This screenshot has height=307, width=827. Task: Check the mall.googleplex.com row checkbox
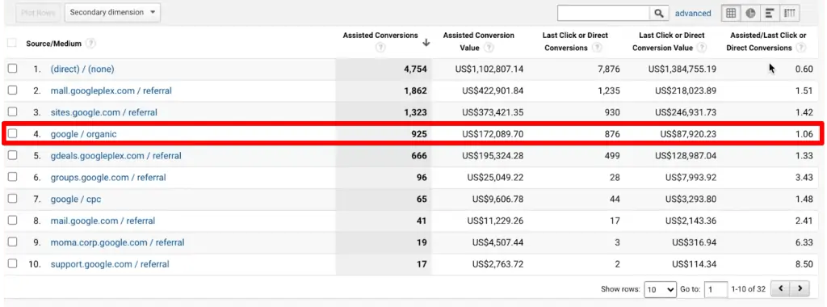12,90
